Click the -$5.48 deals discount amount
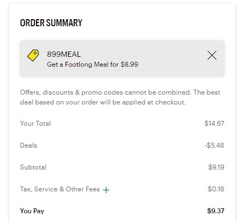Image resolution: width=239 pixels, height=222 pixels. tap(214, 145)
